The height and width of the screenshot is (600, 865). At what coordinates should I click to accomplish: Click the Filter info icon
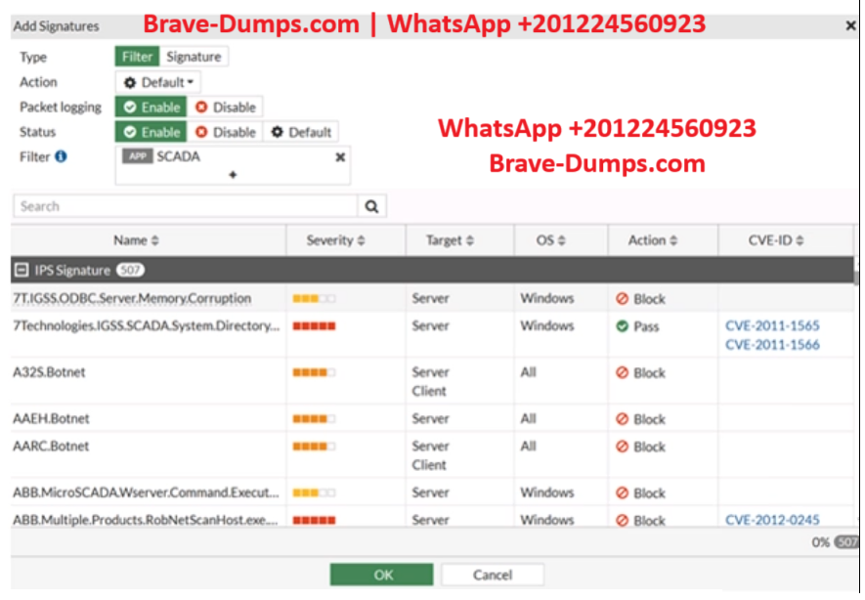coord(62,156)
